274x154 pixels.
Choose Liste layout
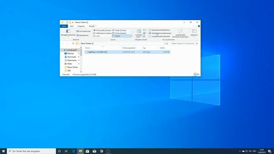(96, 36)
